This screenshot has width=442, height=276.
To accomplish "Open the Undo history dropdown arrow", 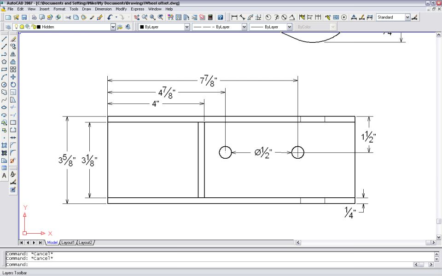I will coord(116,17).
